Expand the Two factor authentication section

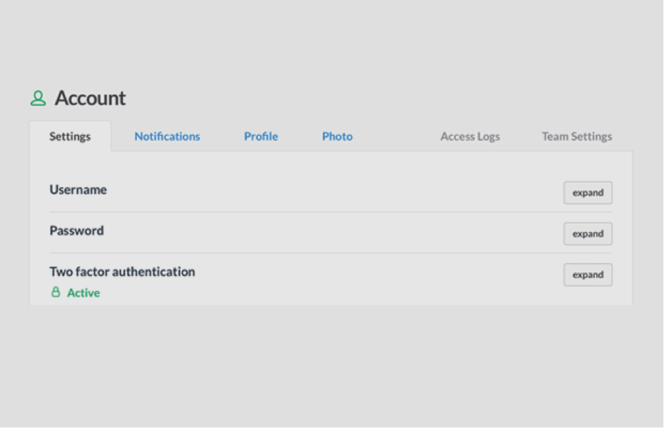[x=587, y=275]
